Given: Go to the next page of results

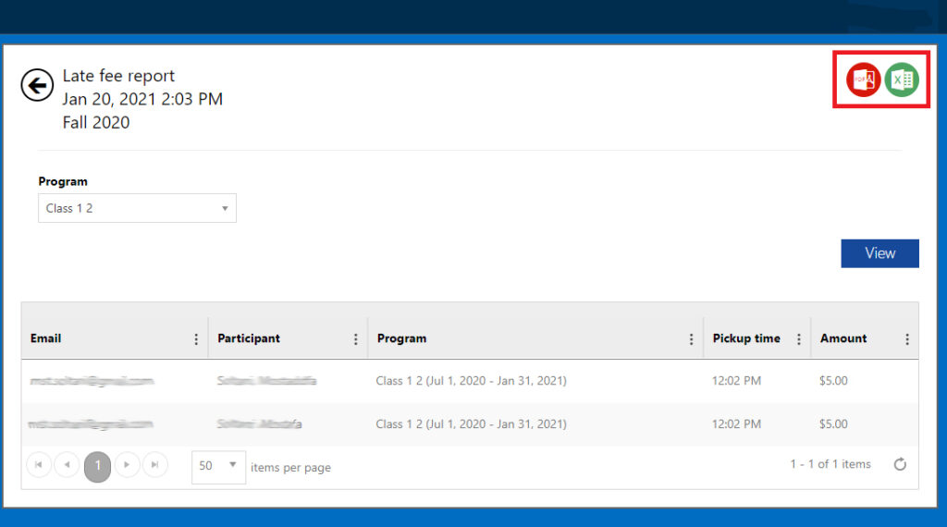Looking at the screenshot, I should coord(127,465).
